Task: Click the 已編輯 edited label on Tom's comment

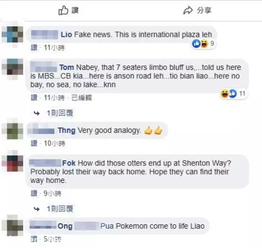Action: pos(82,98)
